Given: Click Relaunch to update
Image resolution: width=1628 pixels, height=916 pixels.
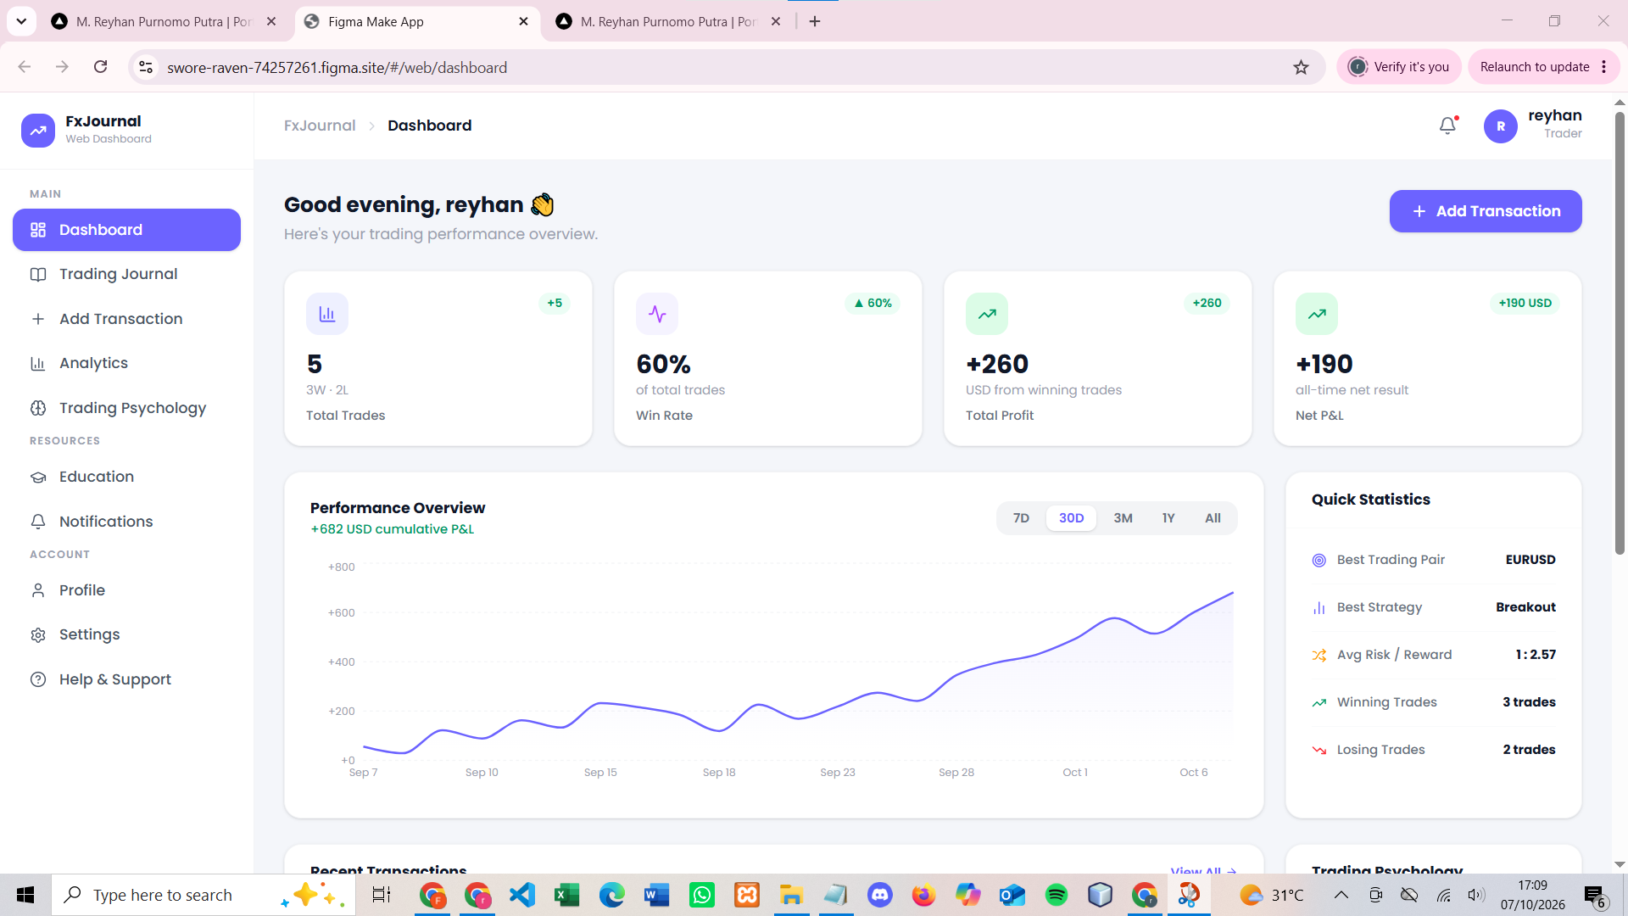Looking at the screenshot, I should (x=1534, y=67).
